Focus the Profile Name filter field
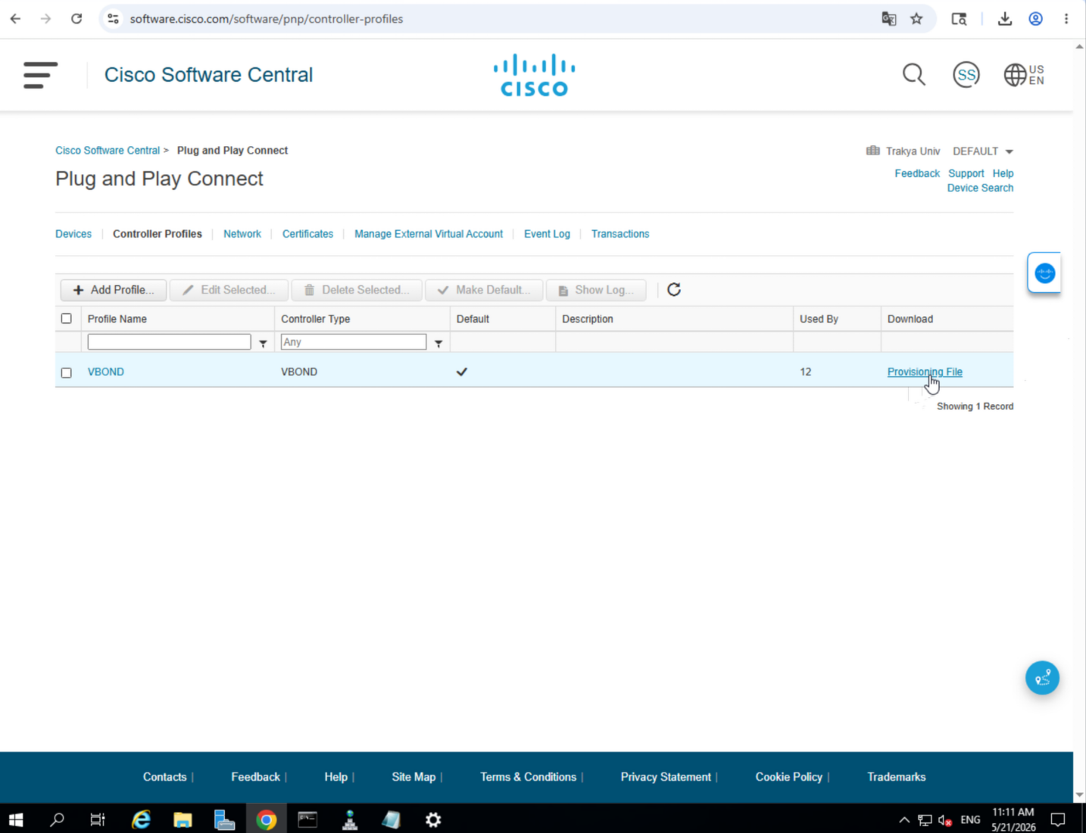 [x=169, y=342]
